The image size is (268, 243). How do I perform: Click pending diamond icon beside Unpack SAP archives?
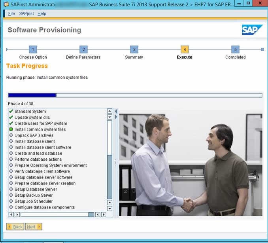(x=11, y=135)
